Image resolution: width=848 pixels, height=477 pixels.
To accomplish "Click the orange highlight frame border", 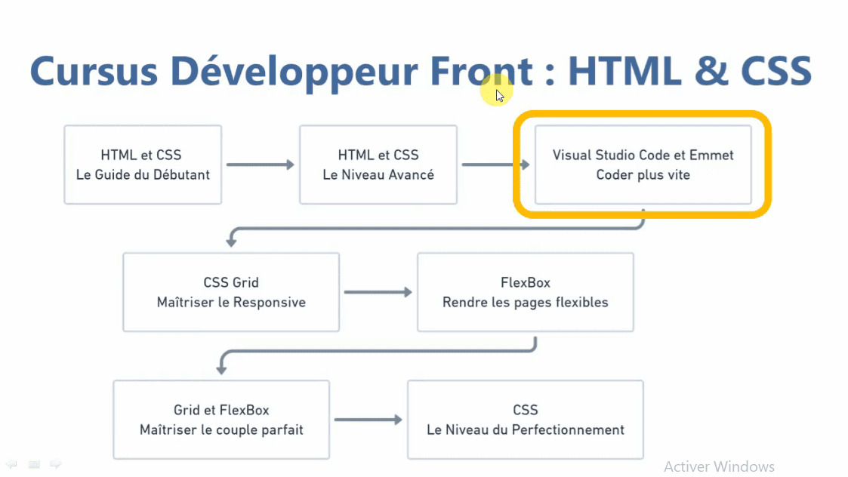I will click(768, 165).
